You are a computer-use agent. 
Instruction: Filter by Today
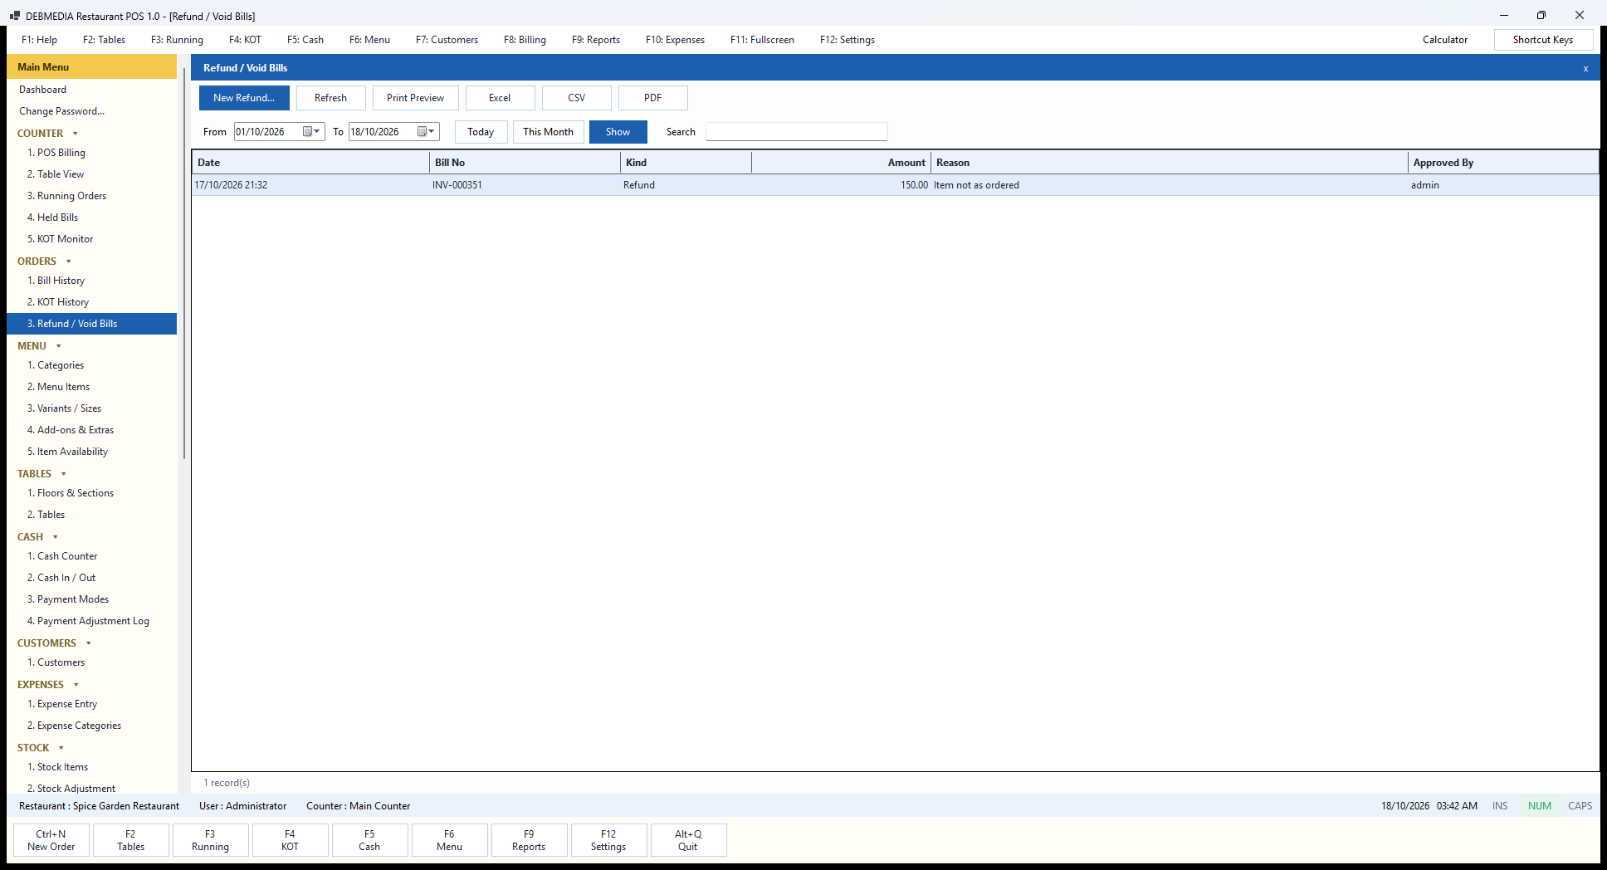(481, 132)
